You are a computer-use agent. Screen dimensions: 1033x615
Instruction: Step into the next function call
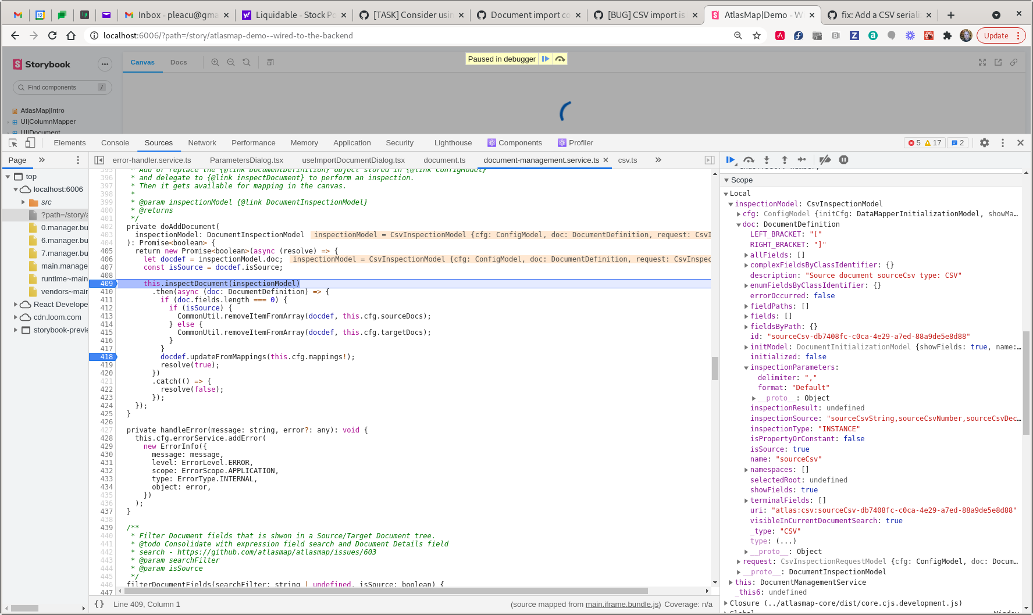point(767,160)
